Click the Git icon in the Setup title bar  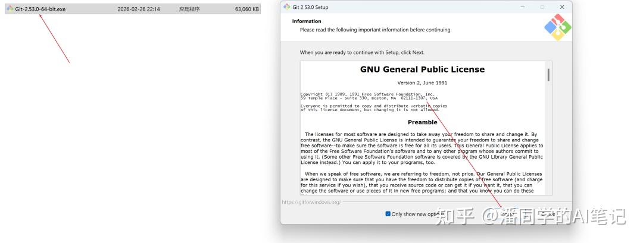287,7
